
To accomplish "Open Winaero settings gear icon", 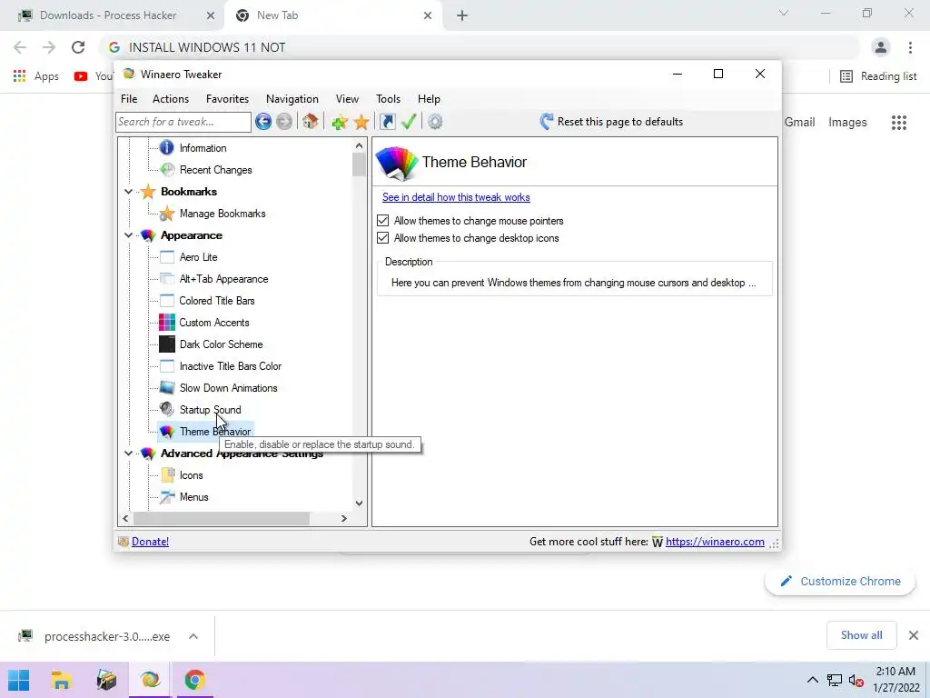I will (435, 122).
